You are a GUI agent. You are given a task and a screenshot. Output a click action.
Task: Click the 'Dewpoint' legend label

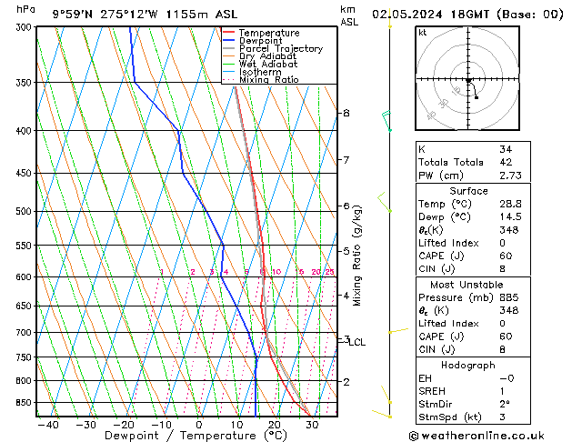pyautogui.click(x=260, y=41)
